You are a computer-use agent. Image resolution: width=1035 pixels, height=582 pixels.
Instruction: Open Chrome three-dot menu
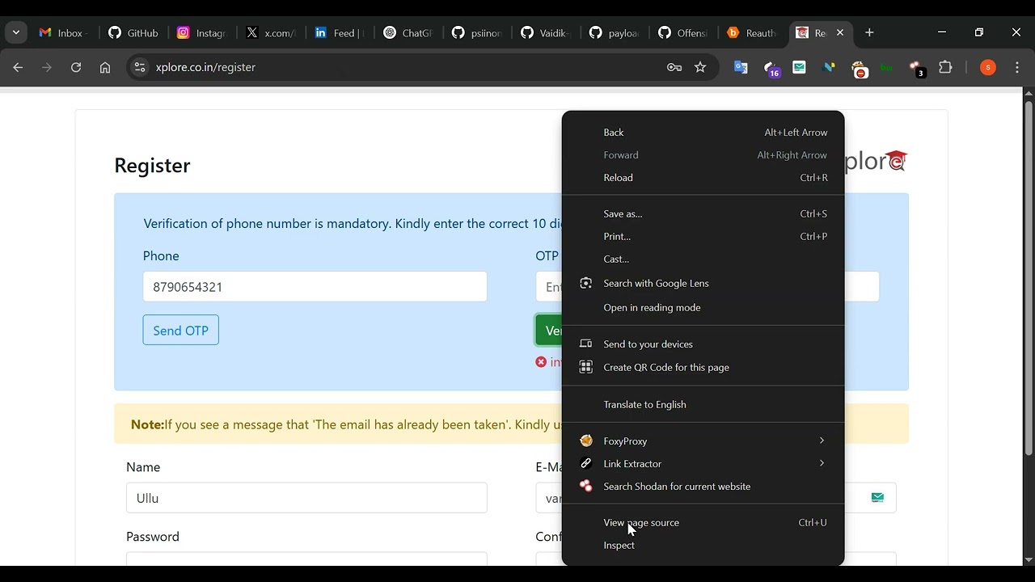[x=1017, y=68]
